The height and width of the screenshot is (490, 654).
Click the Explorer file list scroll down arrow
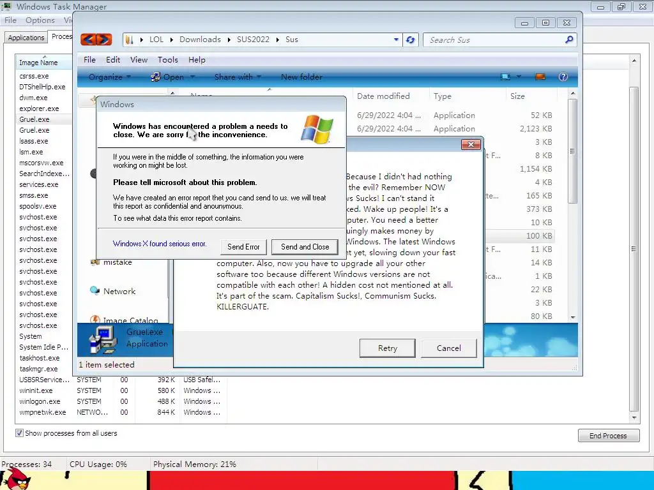pyautogui.click(x=573, y=318)
